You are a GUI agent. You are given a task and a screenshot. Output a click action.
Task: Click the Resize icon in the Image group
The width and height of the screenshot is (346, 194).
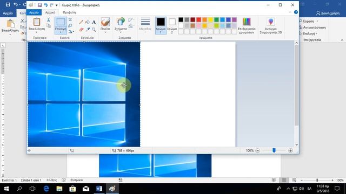click(x=70, y=26)
